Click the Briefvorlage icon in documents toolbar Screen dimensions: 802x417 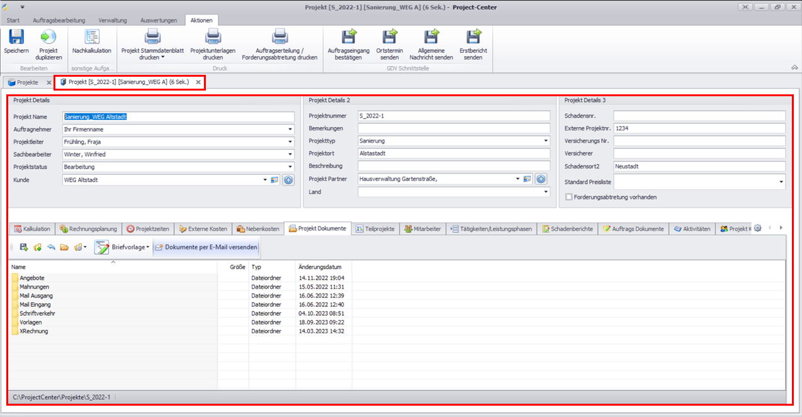coord(102,247)
